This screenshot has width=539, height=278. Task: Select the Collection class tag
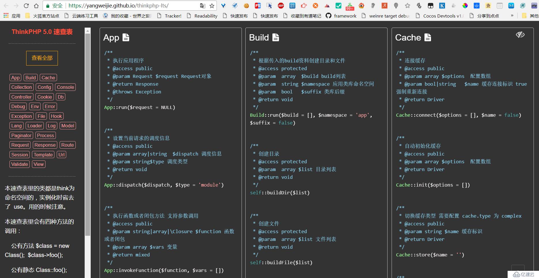[22, 87]
